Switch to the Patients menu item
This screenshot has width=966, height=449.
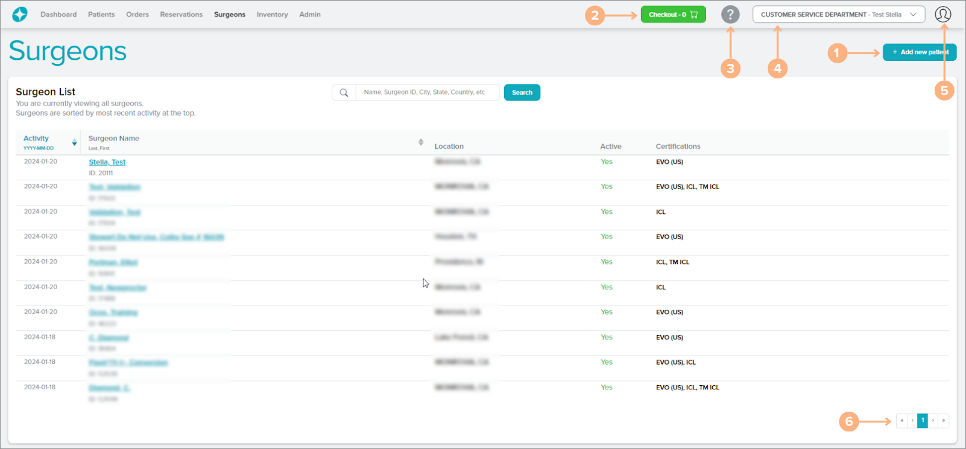pos(101,14)
